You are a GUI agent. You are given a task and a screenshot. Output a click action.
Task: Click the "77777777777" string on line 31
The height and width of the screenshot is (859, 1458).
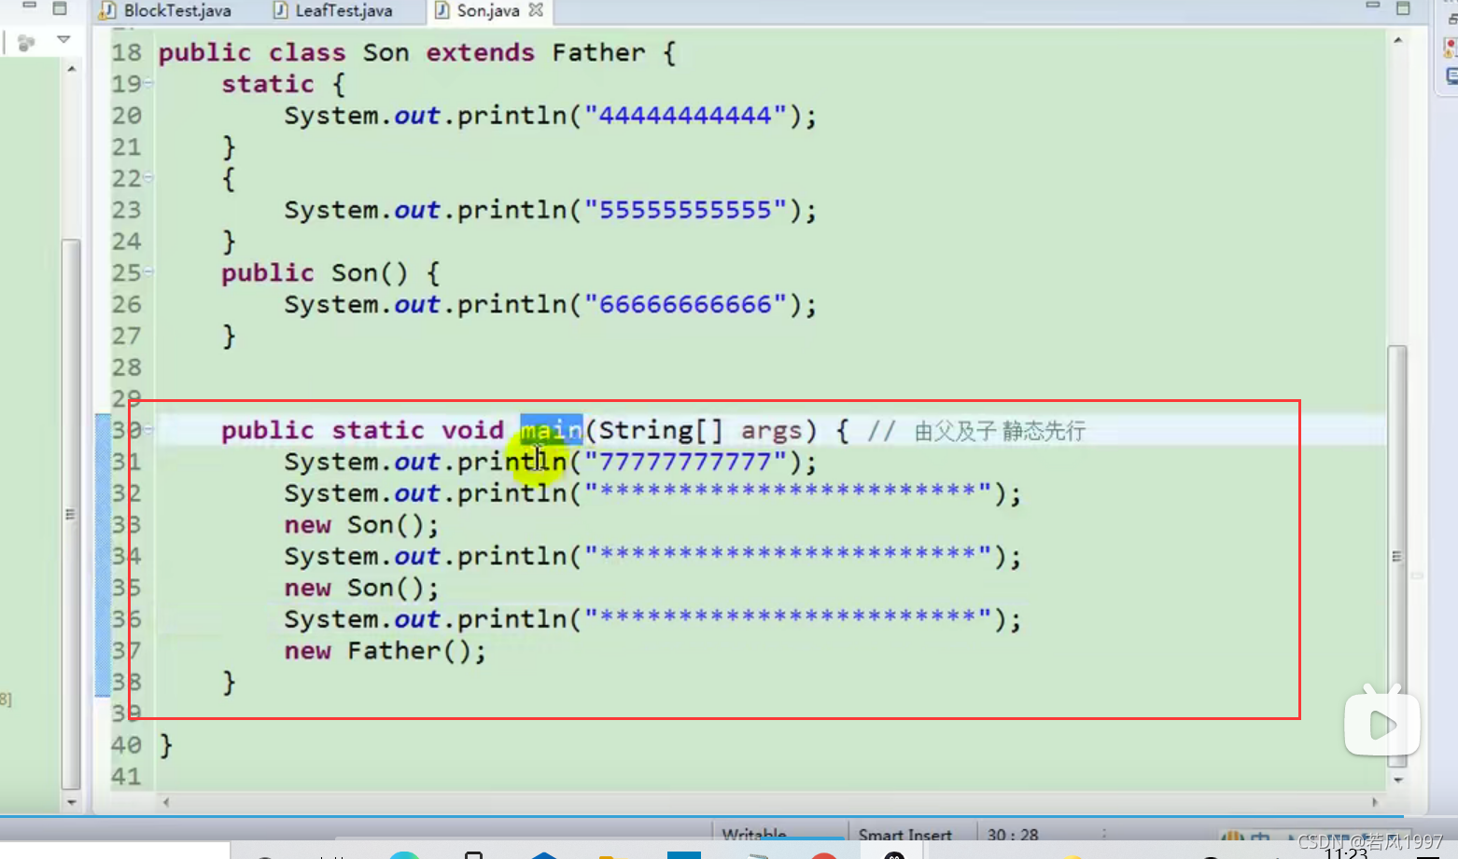click(x=685, y=462)
